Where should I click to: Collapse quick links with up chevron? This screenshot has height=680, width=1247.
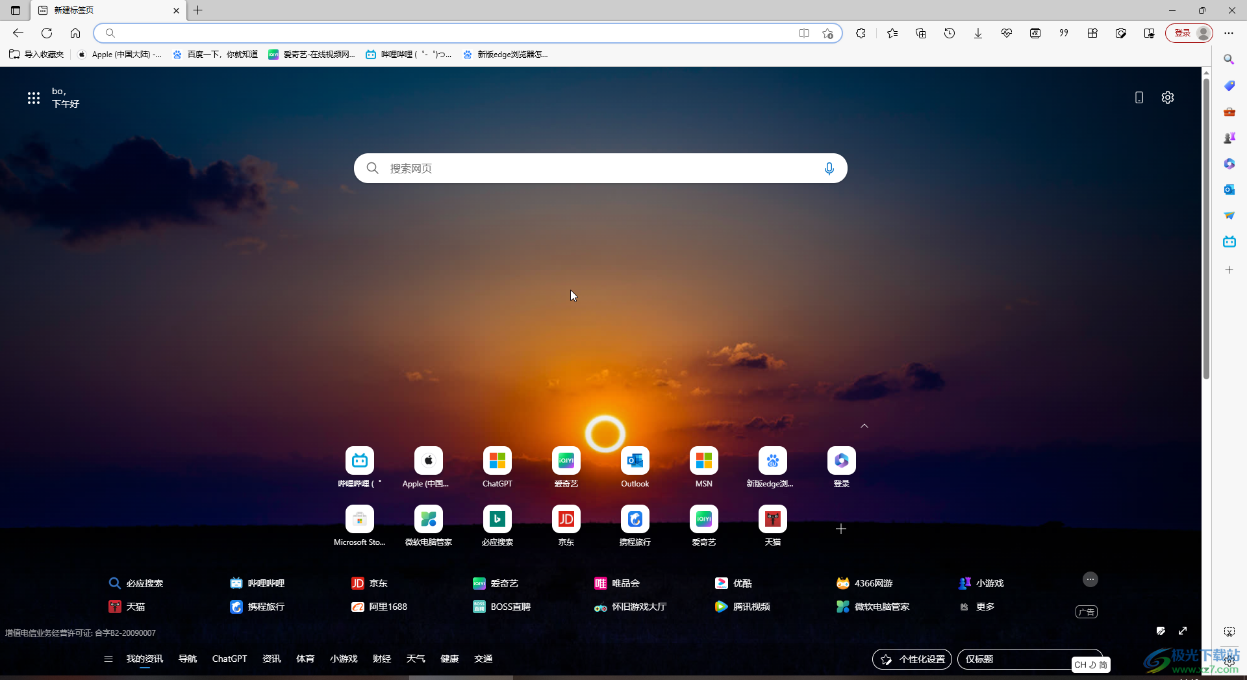864,426
